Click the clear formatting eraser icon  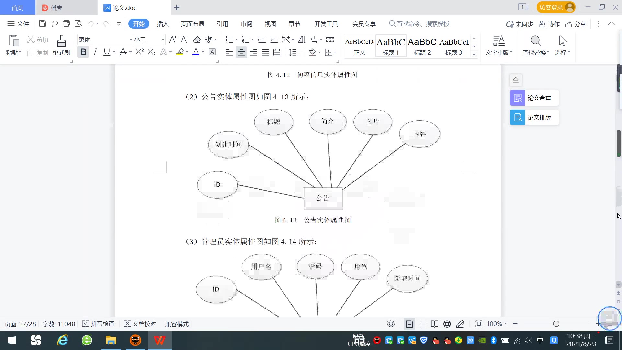pos(197,40)
